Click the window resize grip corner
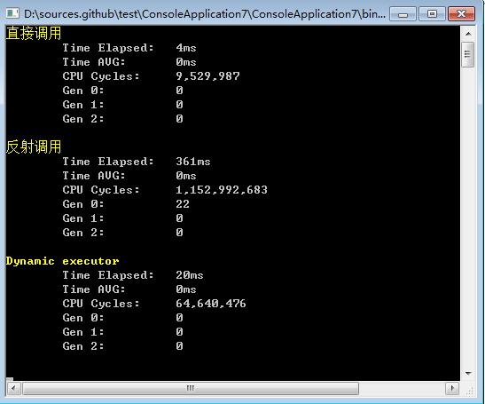 pos(470,391)
